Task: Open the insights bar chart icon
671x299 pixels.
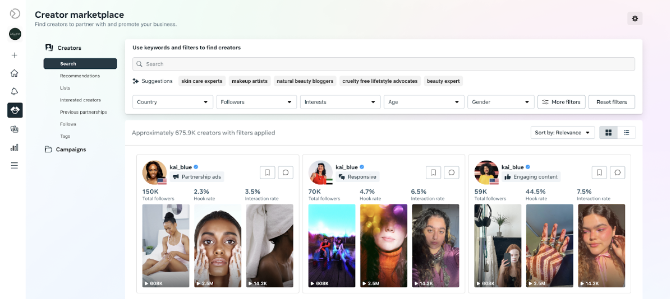Action: click(15, 147)
